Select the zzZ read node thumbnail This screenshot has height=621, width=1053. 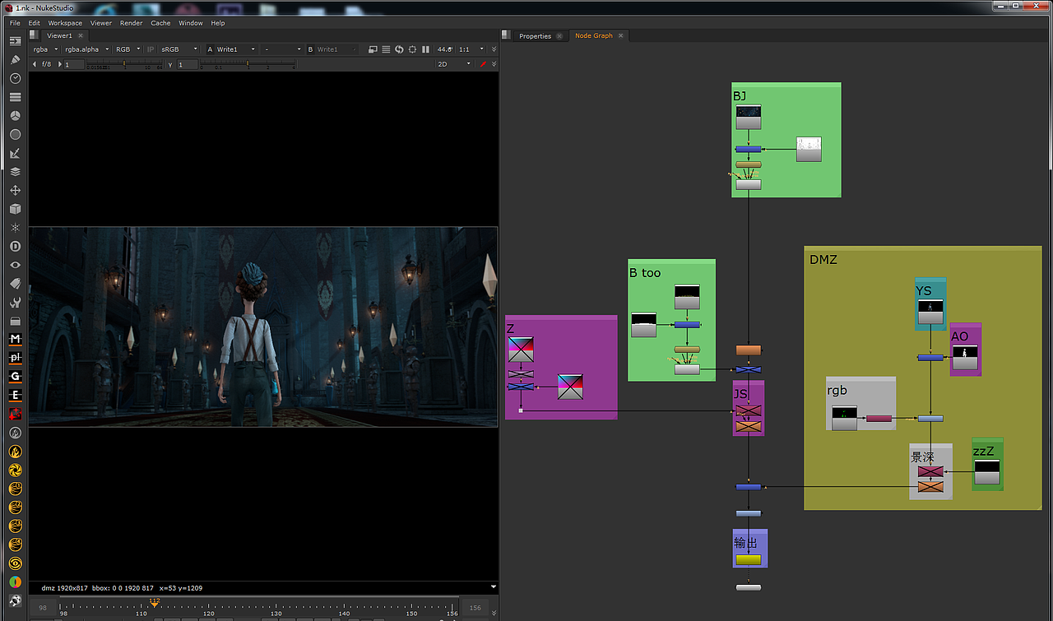coord(987,472)
